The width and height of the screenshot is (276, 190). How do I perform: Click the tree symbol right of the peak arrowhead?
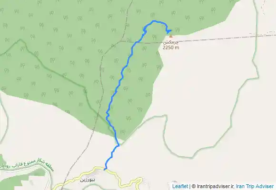click(x=177, y=30)
